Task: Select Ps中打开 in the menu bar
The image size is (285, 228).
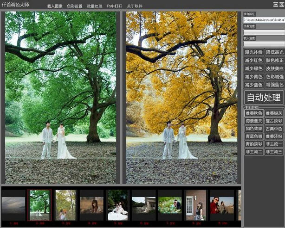Action: pos(114,6)
